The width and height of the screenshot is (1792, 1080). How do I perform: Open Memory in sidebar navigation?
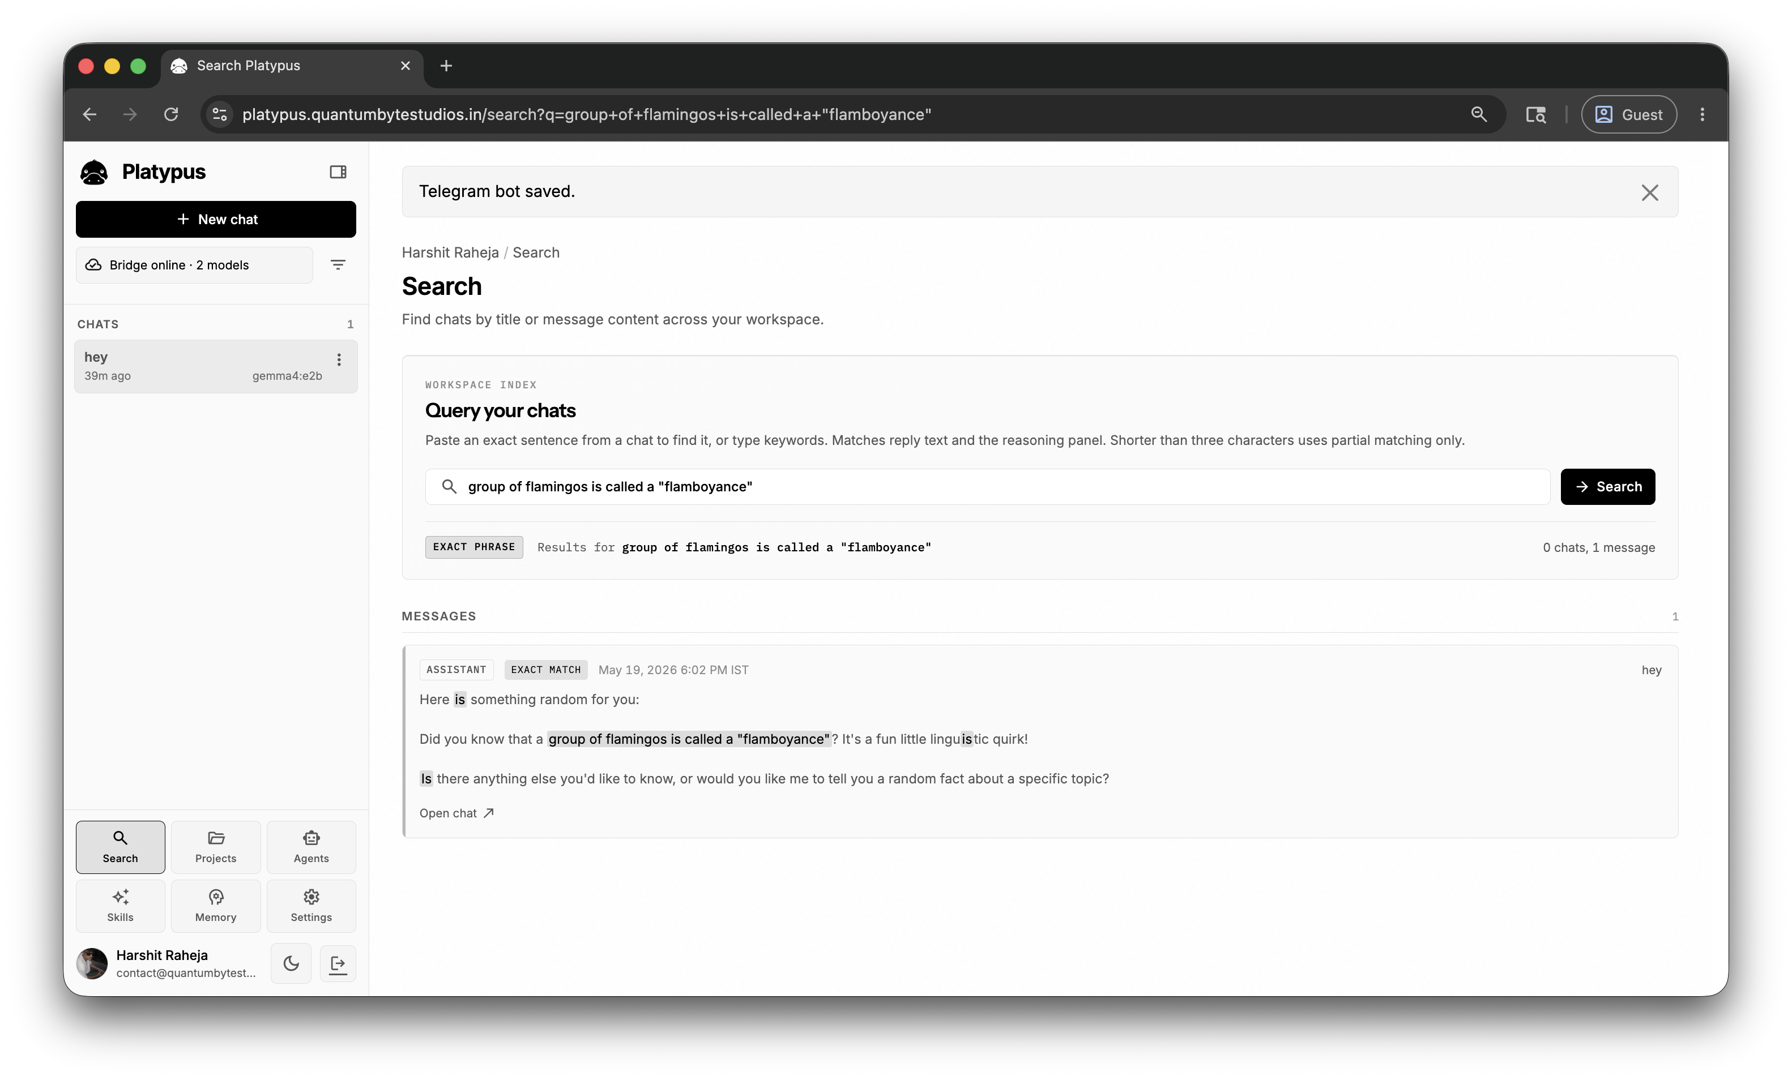215,905
